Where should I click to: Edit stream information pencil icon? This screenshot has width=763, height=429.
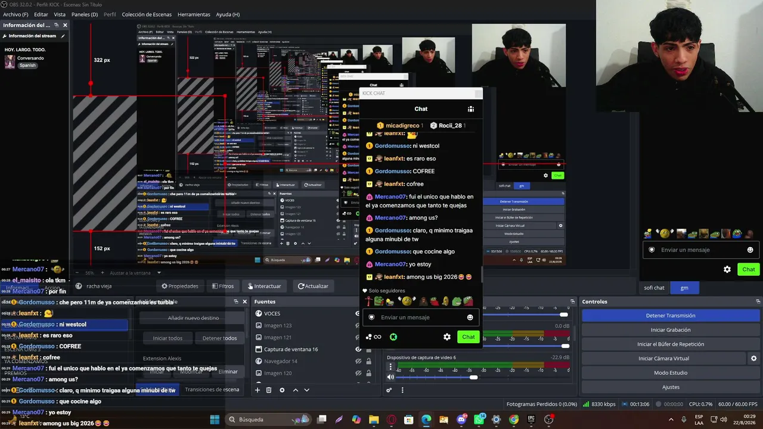(x=63, y=36)
